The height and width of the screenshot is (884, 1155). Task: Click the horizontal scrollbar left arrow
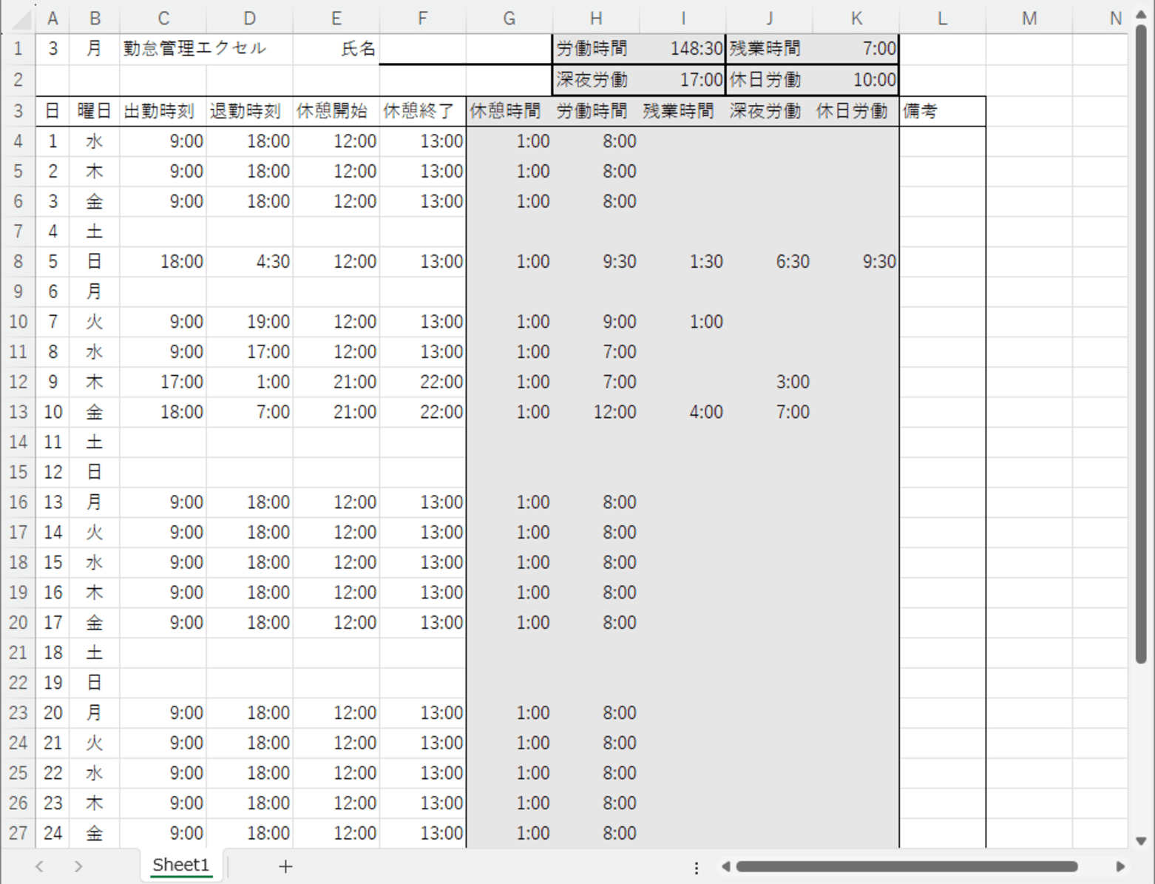point(725,866)
